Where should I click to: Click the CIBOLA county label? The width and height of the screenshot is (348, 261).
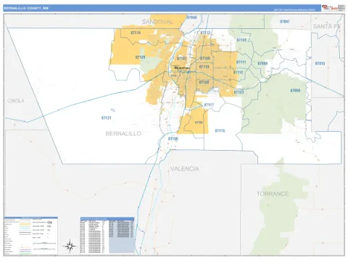(16, 101)
